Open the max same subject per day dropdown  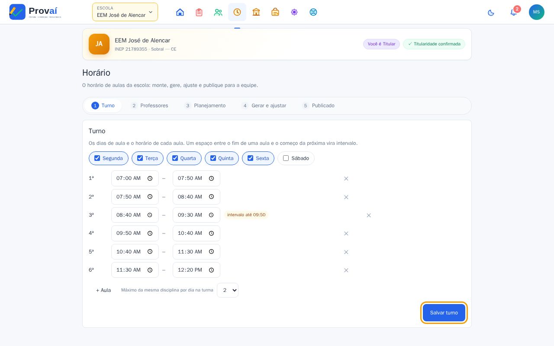click(228, 290)
